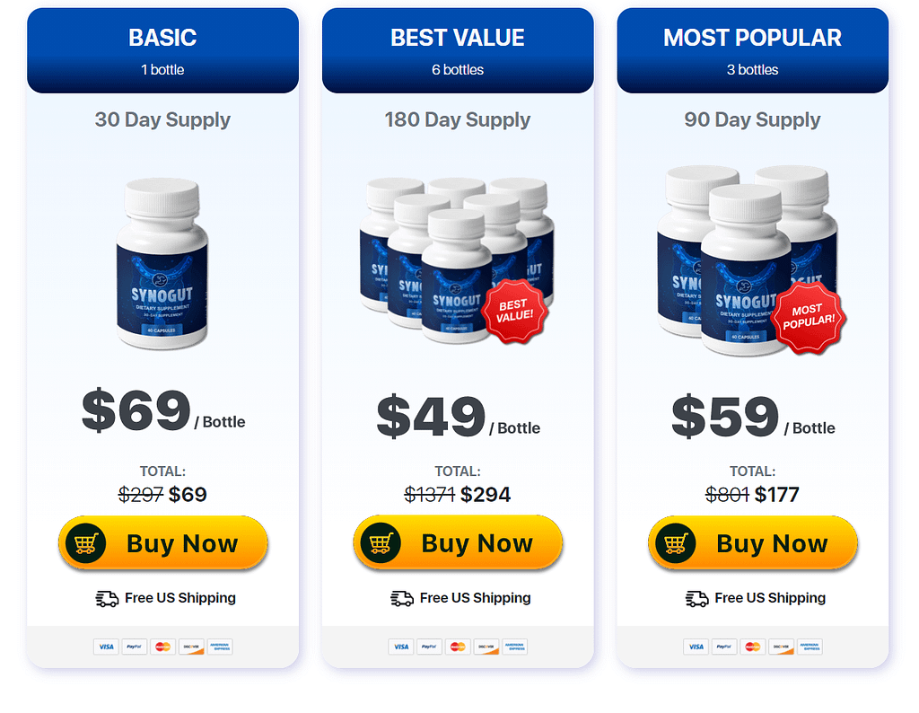Click the American Express icon in Most Popular

(810, 647)
